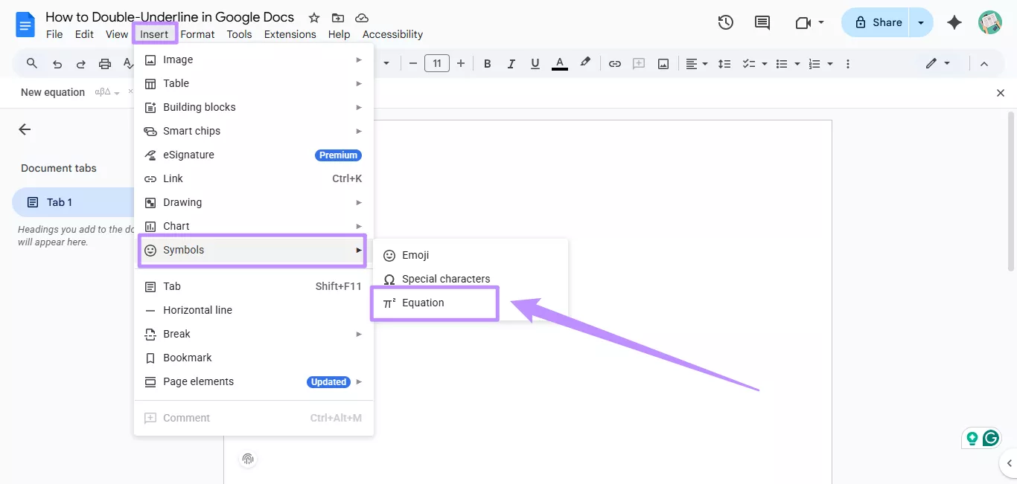Choose Equation in the Symbols submenu
This screenshot has height=484, width=1017.
click(471, 303)
